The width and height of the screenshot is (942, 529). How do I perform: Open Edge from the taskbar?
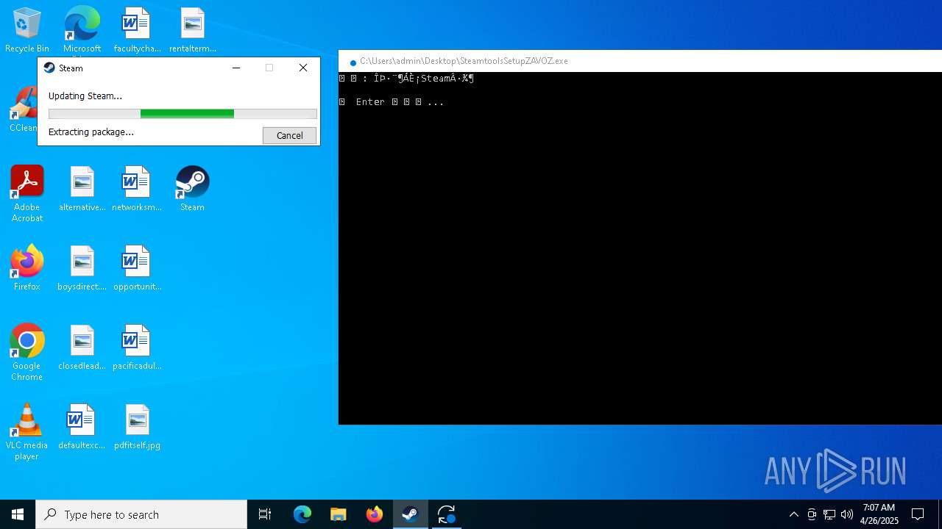[x=302, y=514]
